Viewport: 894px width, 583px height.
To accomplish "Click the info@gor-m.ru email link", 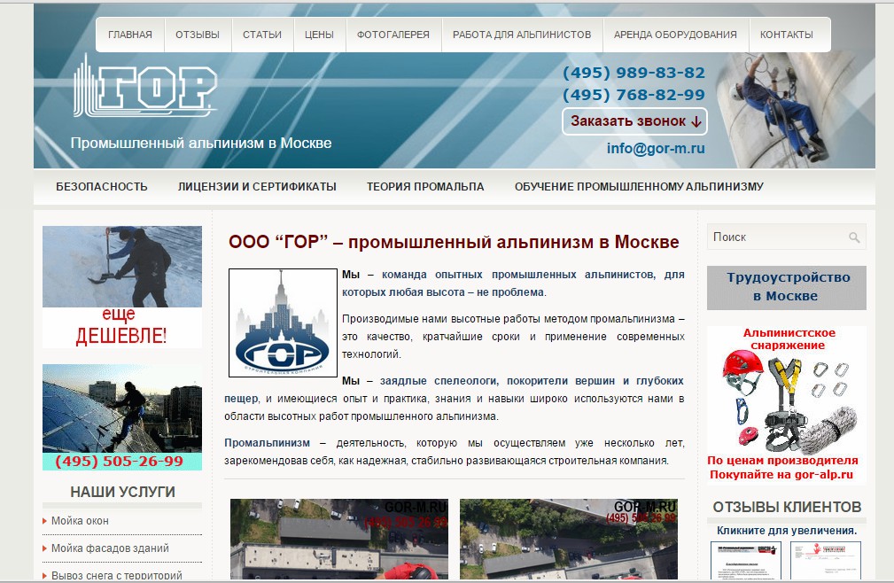I will click(x=656, y=149).
